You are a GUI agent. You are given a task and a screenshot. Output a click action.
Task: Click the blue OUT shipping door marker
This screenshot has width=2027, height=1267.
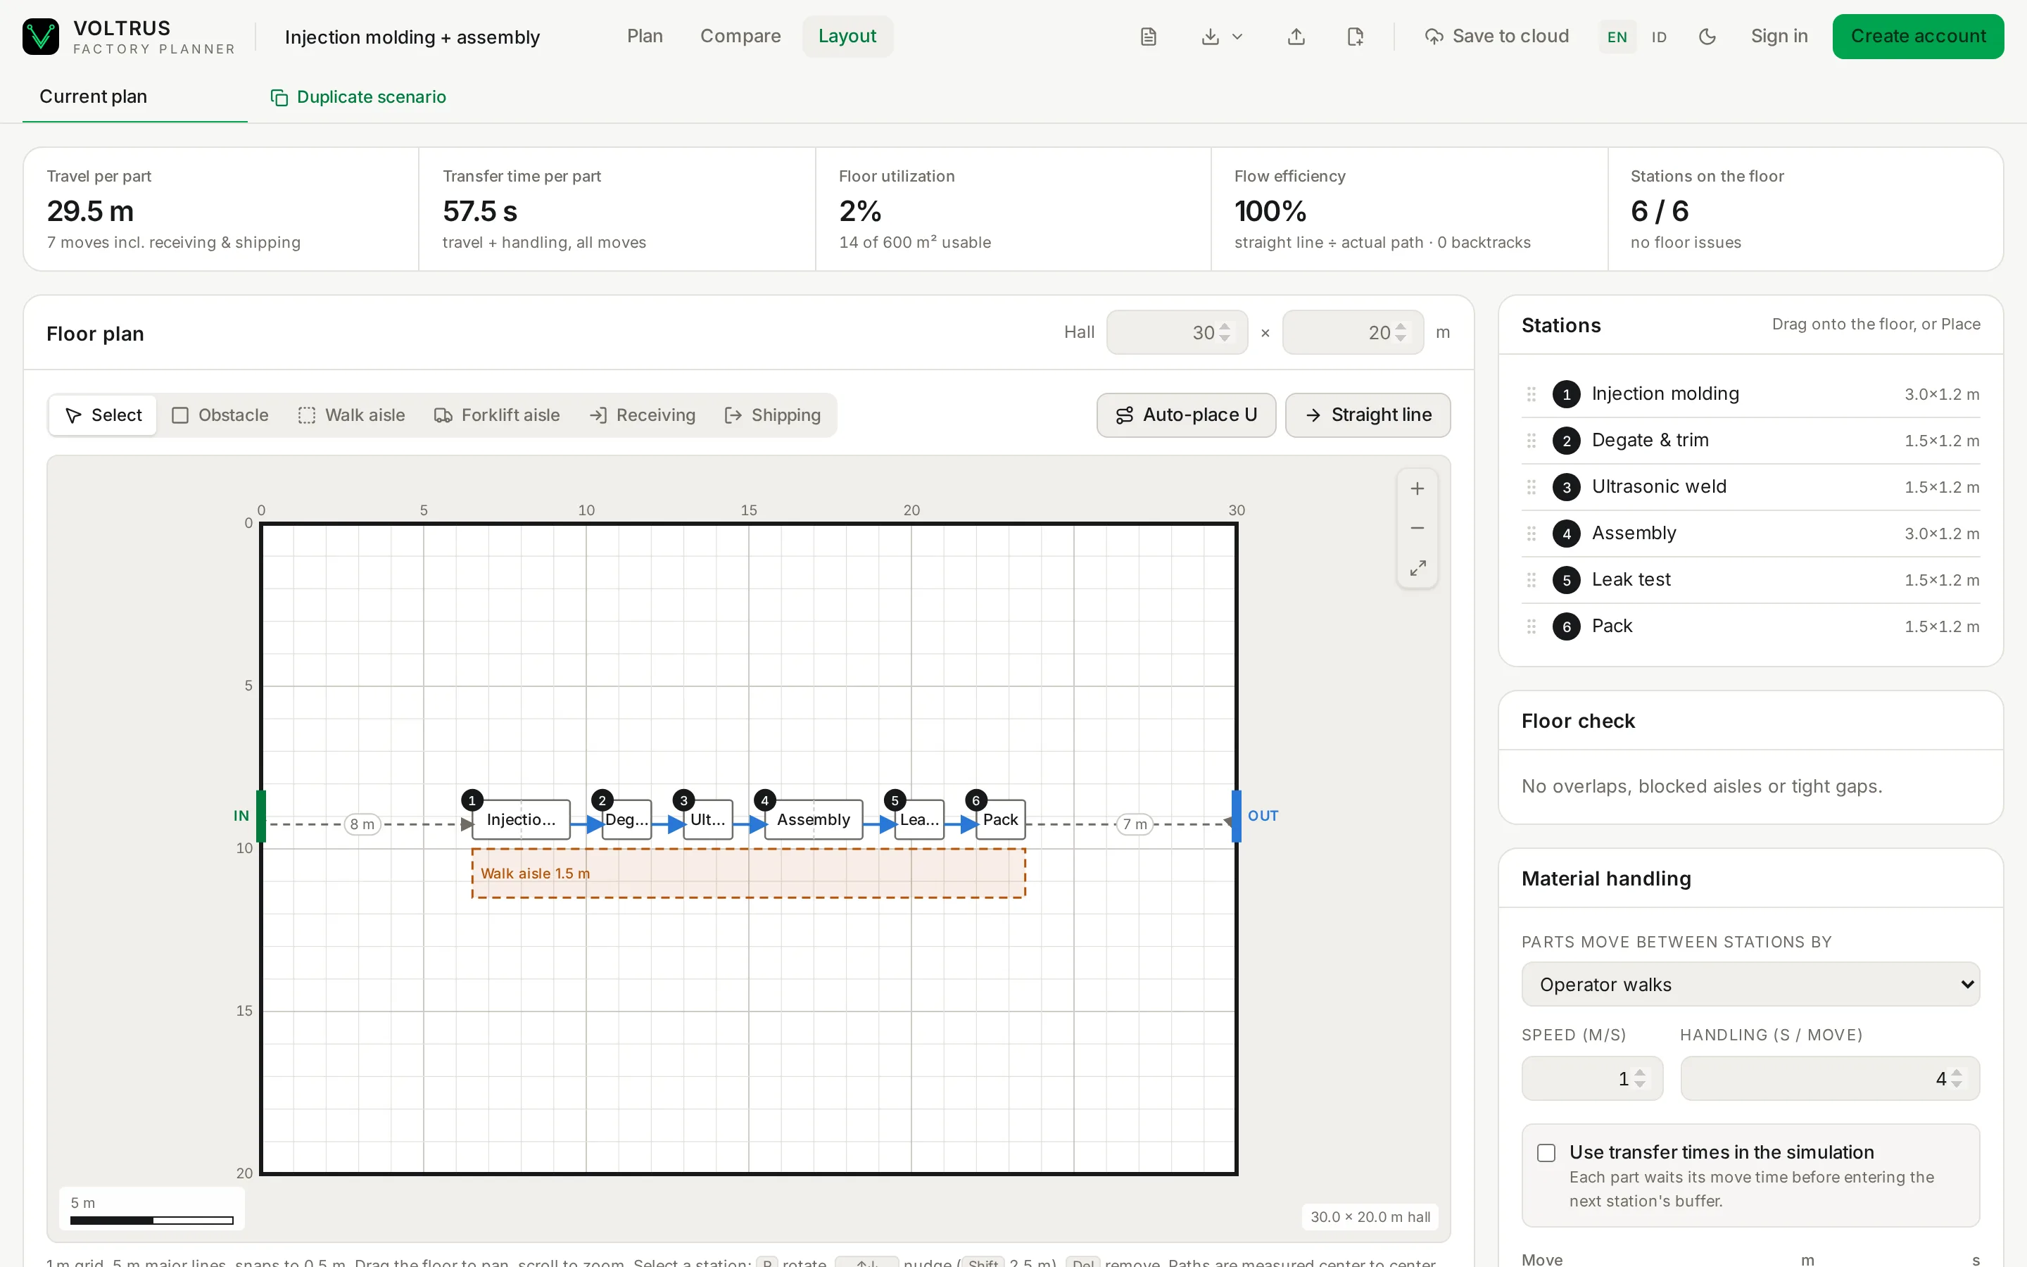point(1237,817)
